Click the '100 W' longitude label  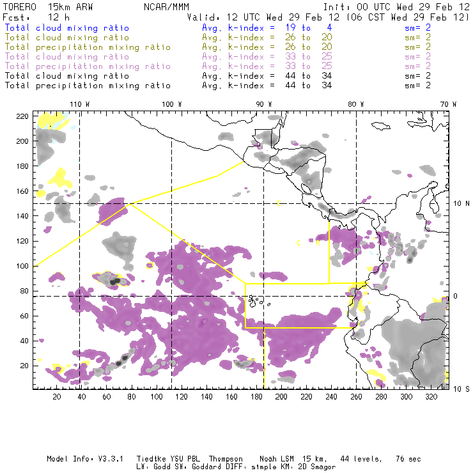(172, 104)
